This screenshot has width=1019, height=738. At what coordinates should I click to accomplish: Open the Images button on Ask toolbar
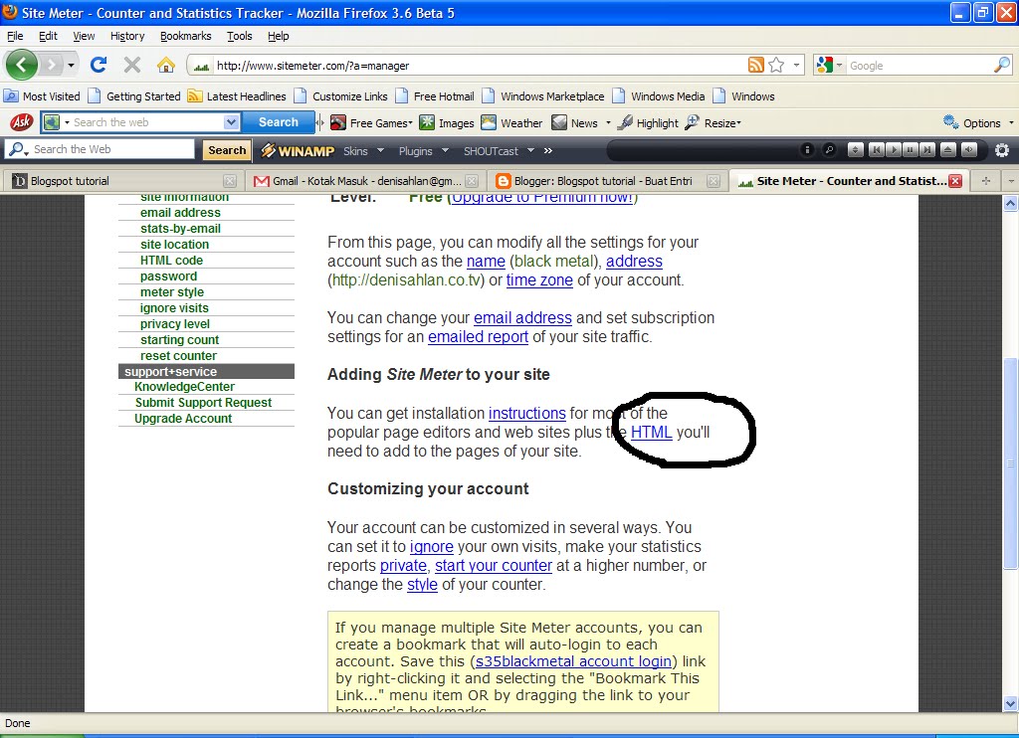(x=447, y=122)
